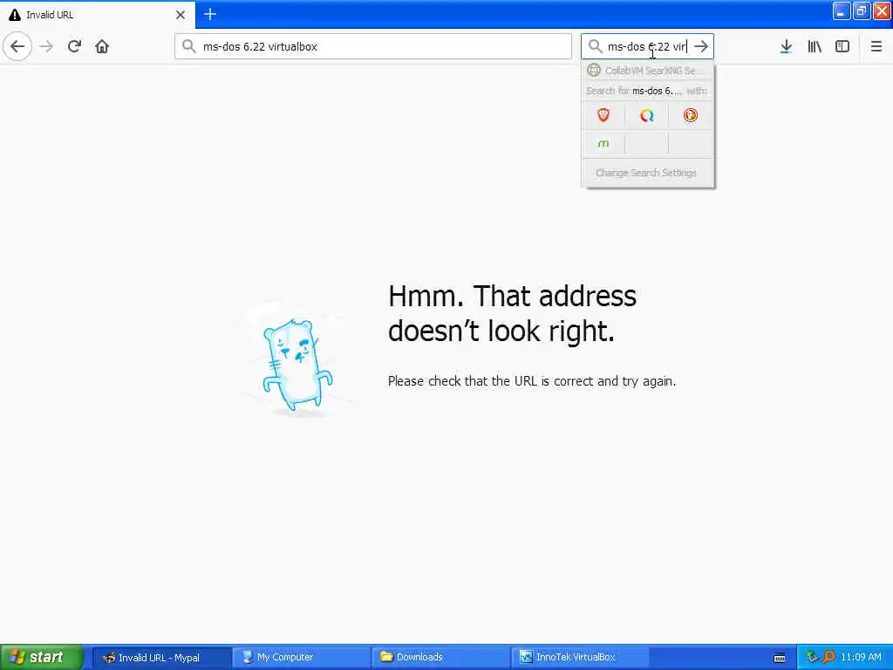Click the 11:09 AM clock
The width and height of the screenshot is (893, 670).
point(861,658)
